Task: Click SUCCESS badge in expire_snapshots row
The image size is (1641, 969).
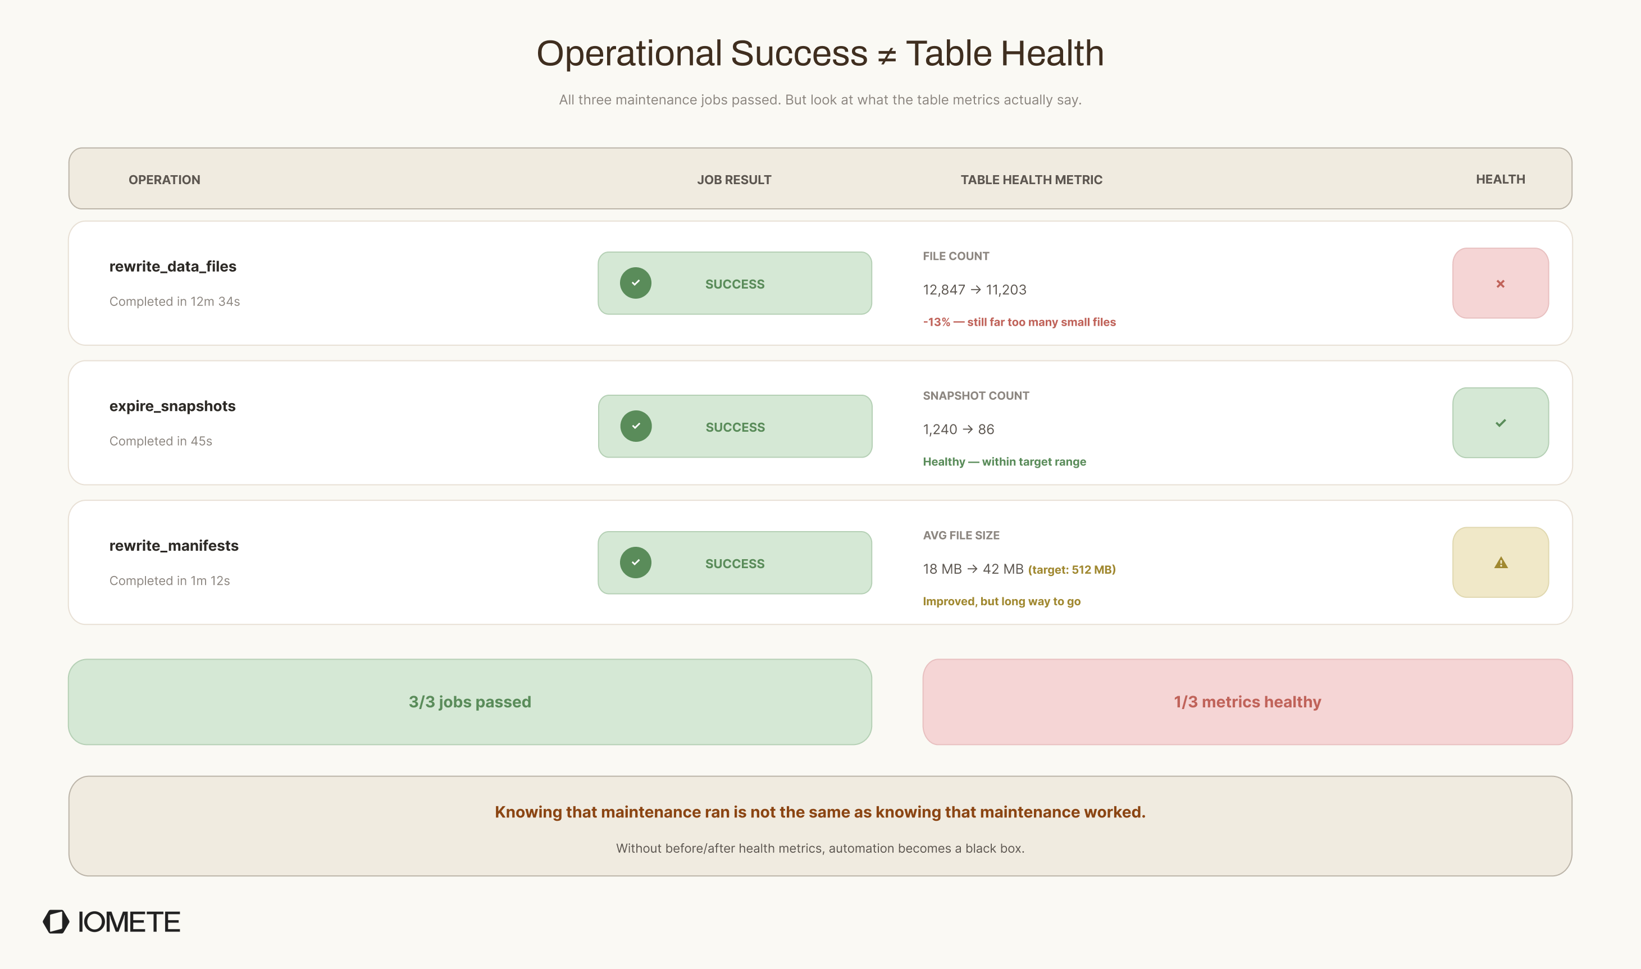Action: [x=735, y=426]
